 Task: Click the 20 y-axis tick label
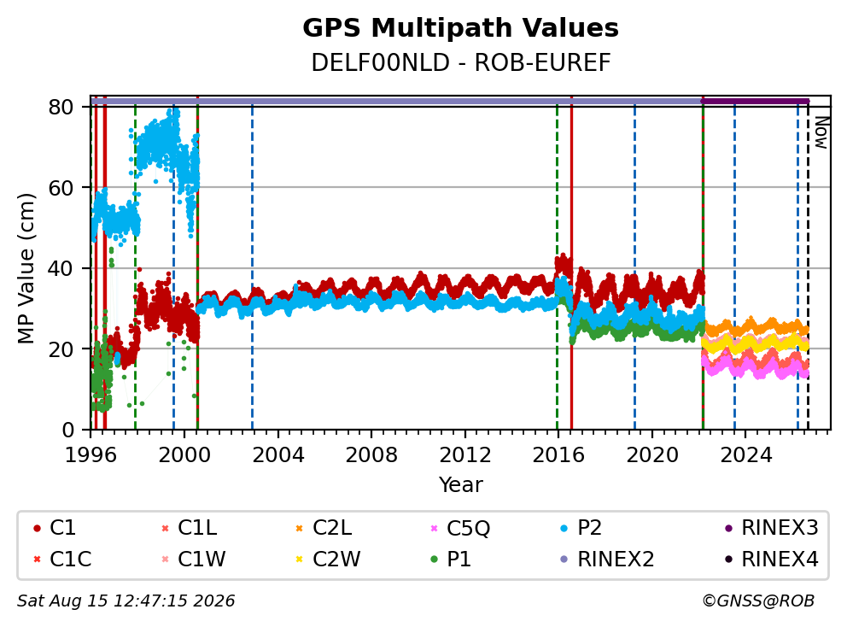pos(61,349)
